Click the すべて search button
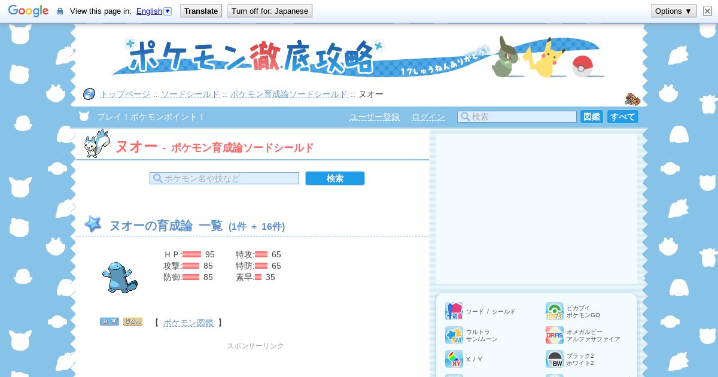 [x=623, y=117]
